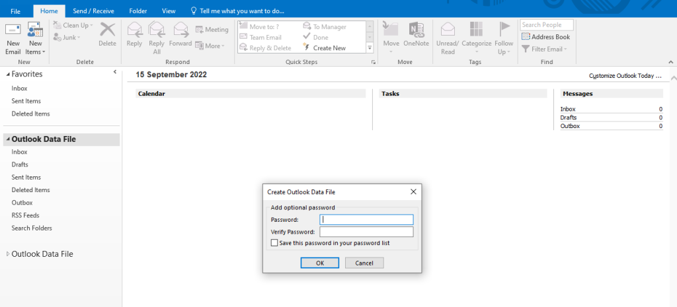
Task: Open the Clean Up dropdown
Action: tap(73, 26)
